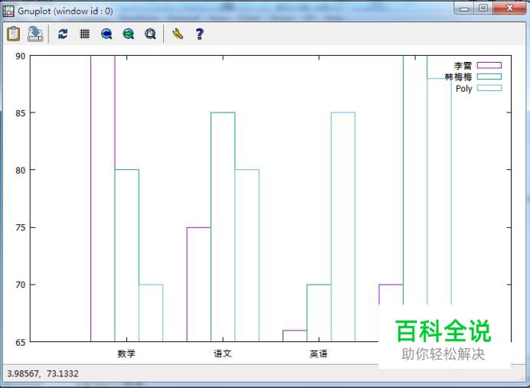The height and width of the screenshot is (388, 530).
Task: Click the Gnuplot window title icon
Action: [8, 11]
